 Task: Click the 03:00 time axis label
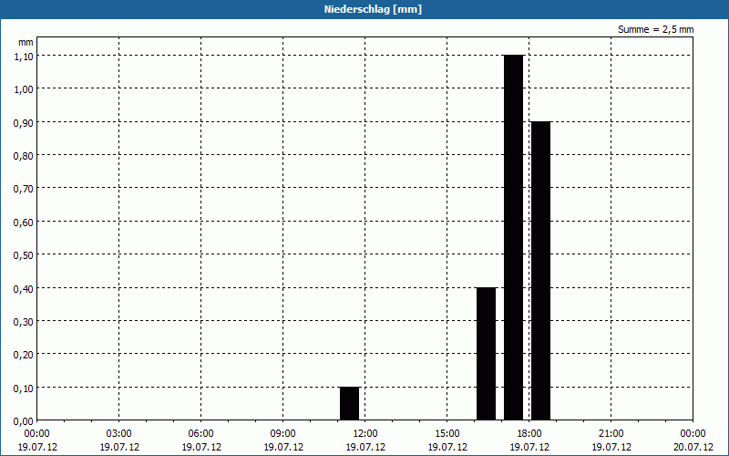[119, 434]
